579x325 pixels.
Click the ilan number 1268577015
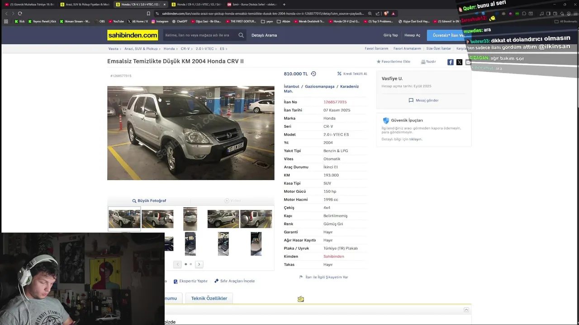[335, 102]
